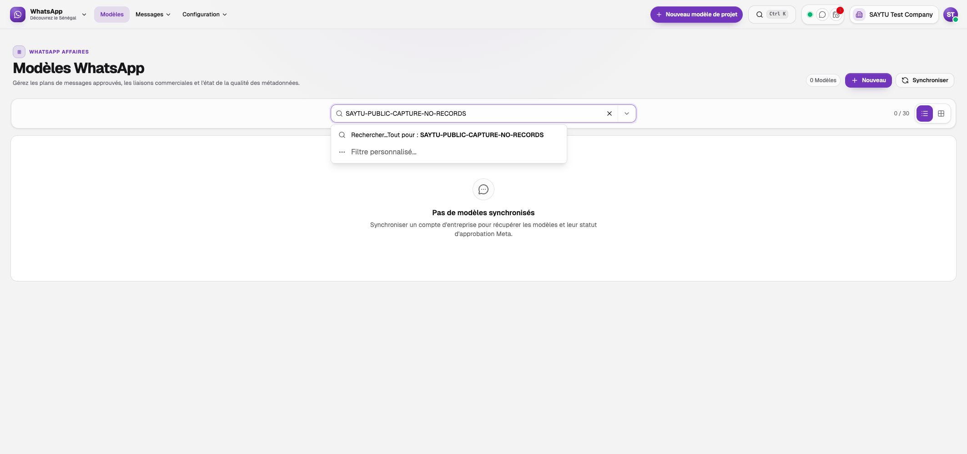Open global search with Ctrl K button
Viewport: 967px width, 454px height.
(x=772, y=15)
